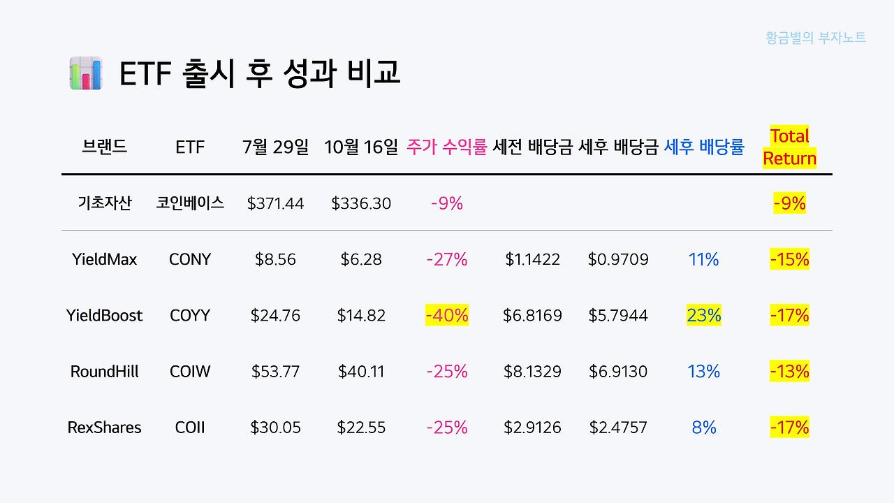894x503 pixels.
Task: Click the highlighted 23% after-tax yield
Action: [x=703, y=315]
